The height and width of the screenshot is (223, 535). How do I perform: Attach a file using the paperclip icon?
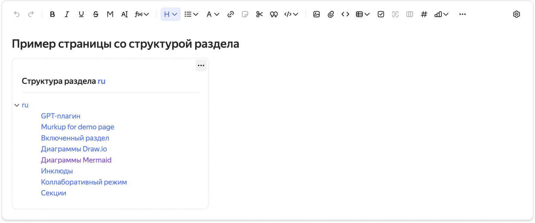click(331, 14)
